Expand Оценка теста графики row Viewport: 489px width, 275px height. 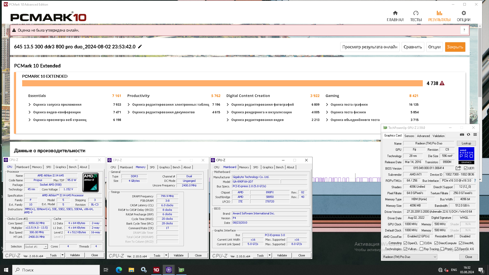[327, 104]
